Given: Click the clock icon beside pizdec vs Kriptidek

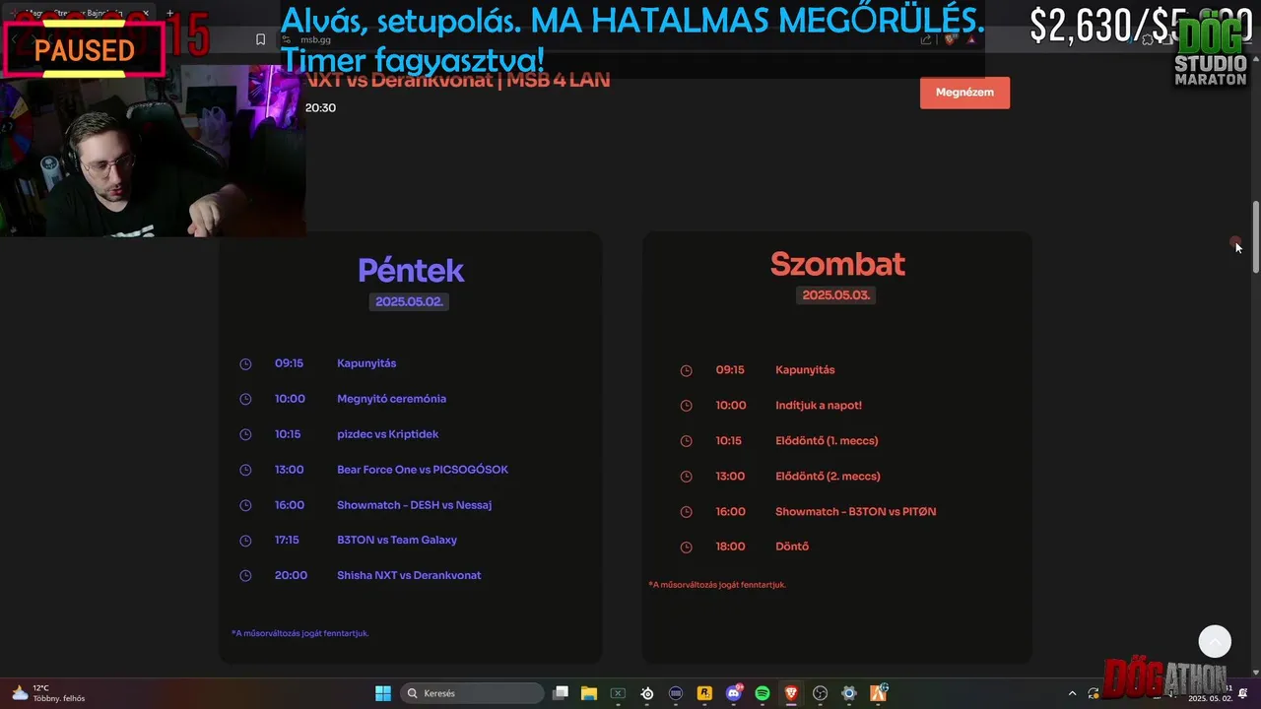Looking at the screenshot, I should pyautogui.click(x=245, y=435).
